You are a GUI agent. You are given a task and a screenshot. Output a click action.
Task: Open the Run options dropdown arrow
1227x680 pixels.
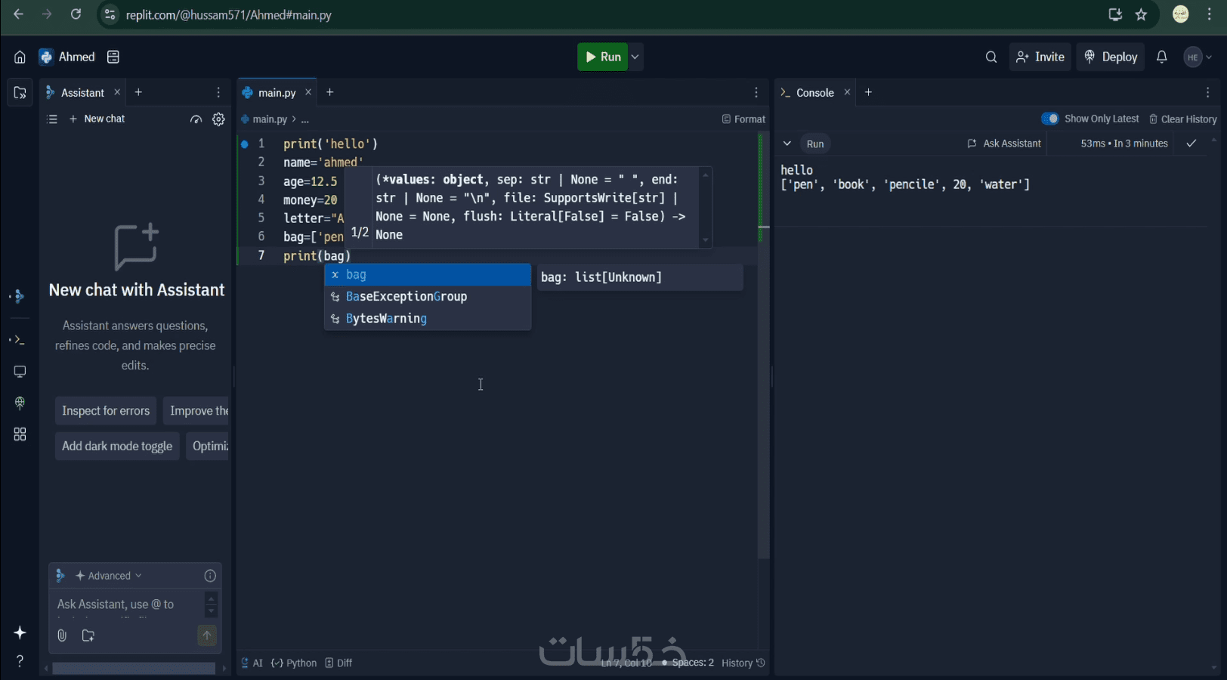coord(635,57)
